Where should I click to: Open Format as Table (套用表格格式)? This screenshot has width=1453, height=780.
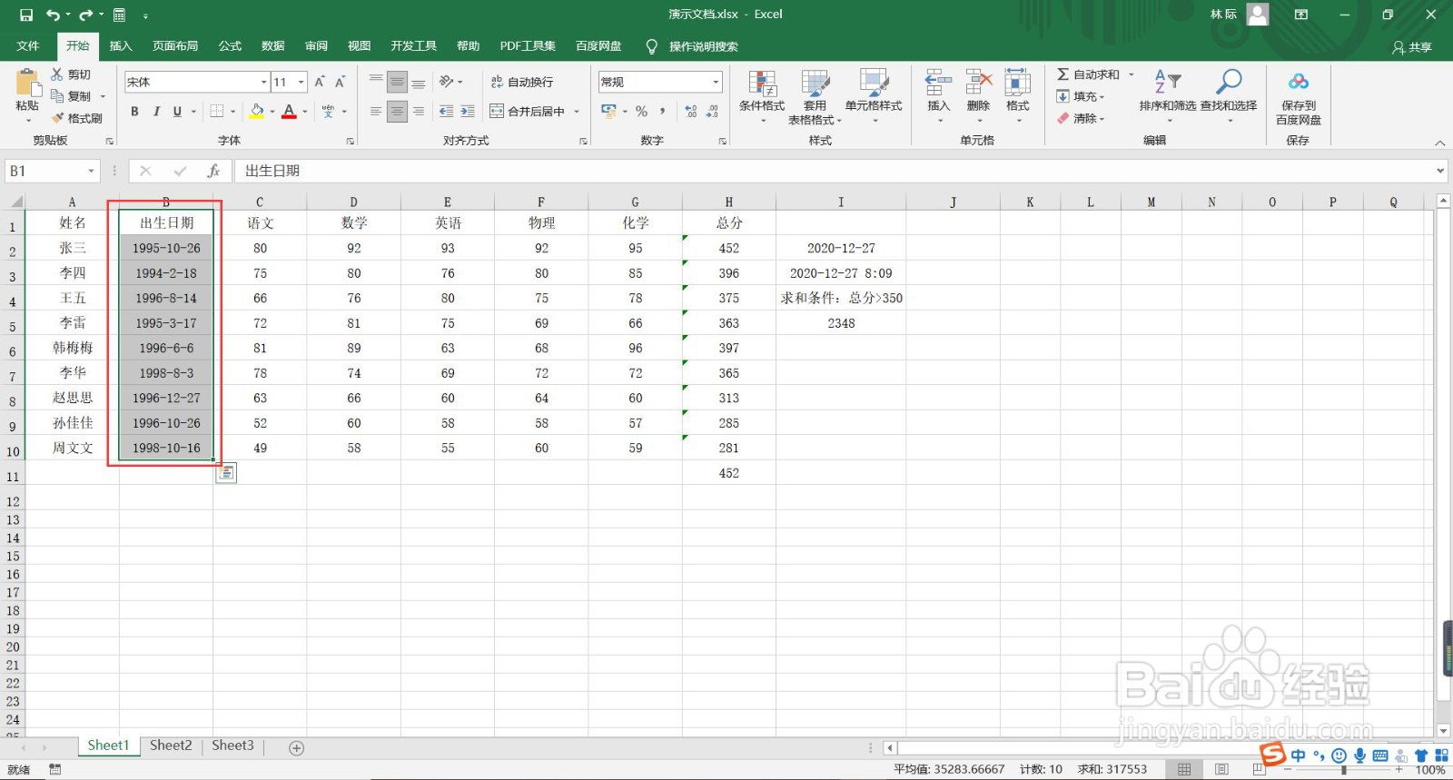point(815,96)
